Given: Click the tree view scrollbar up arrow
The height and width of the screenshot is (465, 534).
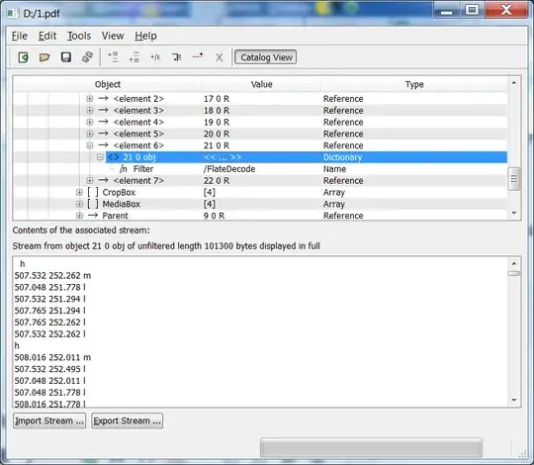Looking at the screenshot, I should (514, 83).
